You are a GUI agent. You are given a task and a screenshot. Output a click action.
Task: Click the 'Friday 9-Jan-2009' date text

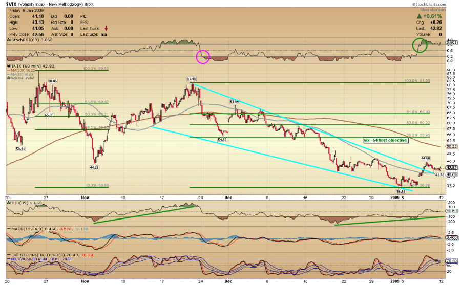(x=27, y=11)
